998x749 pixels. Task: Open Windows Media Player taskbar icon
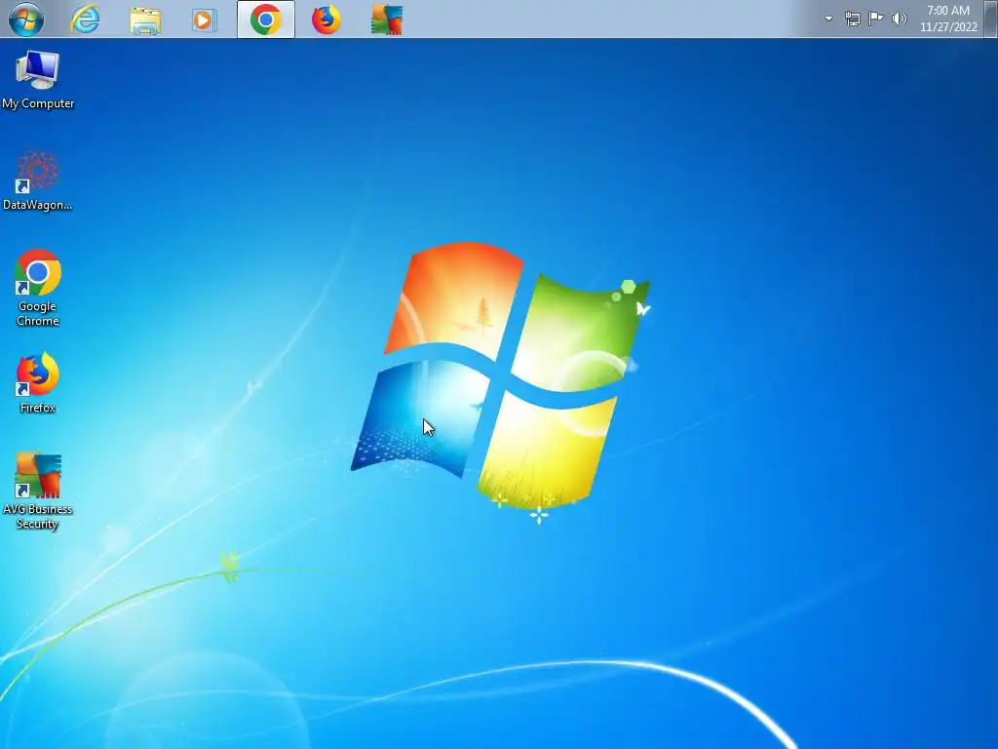click(x=205, y=20)
